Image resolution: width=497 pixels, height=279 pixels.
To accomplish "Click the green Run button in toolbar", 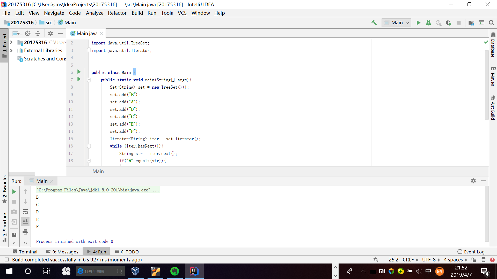I will pyautogui.click(x=418, y=23).
